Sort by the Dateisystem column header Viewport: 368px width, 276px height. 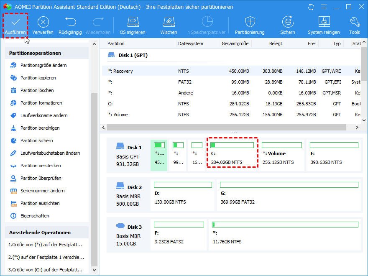191,43
